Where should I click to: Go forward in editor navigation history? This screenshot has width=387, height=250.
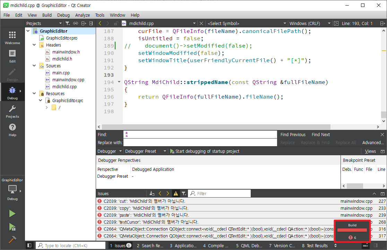(x=108, y=23)
